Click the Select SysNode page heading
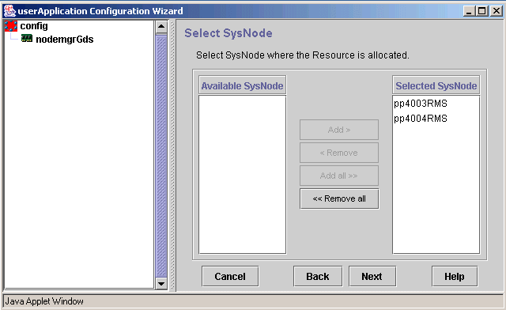 point(228,33)
